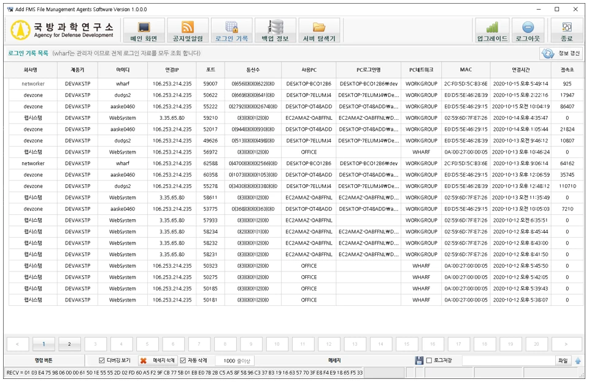Click the red X message delete icon

pyautogui.click(x=143, y=361)
